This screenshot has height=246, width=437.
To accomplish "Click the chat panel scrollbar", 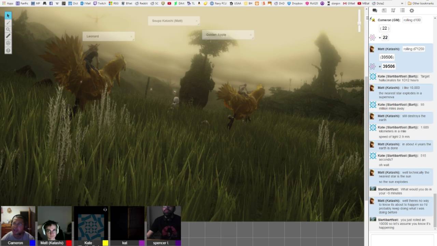I will pyautogui.click(x=435, y=211).
